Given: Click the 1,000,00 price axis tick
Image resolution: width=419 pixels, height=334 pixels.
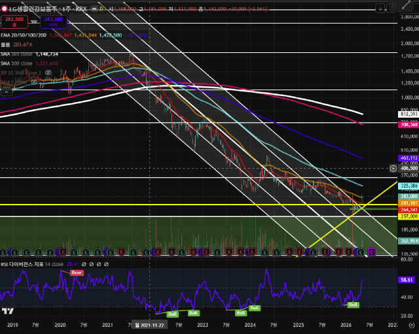Looking at the screenshot, I should coord(410,97).
